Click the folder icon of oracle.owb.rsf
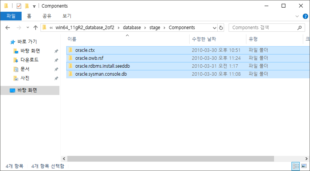The height and width of the screenshot is (171, 310). (x=70, y=58)
